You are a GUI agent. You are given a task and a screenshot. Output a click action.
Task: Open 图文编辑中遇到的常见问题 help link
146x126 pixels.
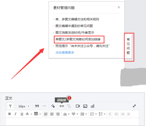pyautogui.click(x=74, y=26)
